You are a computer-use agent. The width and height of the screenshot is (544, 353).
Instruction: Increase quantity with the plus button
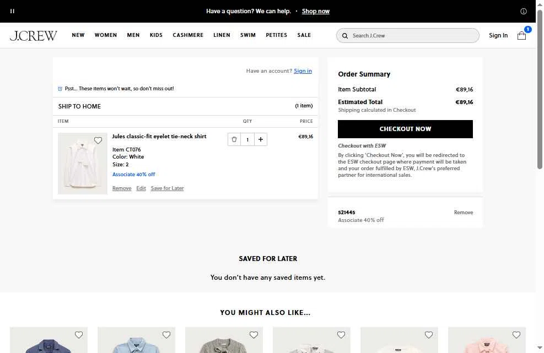point(260,139)
